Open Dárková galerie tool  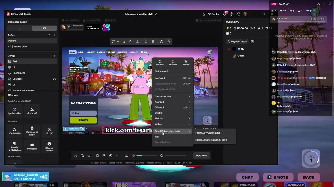pyautogui.click(x=49, y=146)
